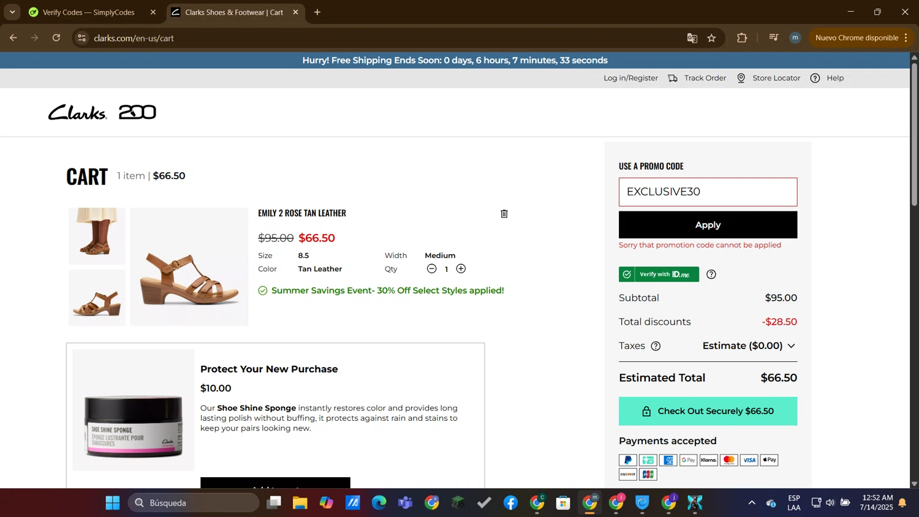
Task: Show hidden system tray icons
Action: click(752, 503)
